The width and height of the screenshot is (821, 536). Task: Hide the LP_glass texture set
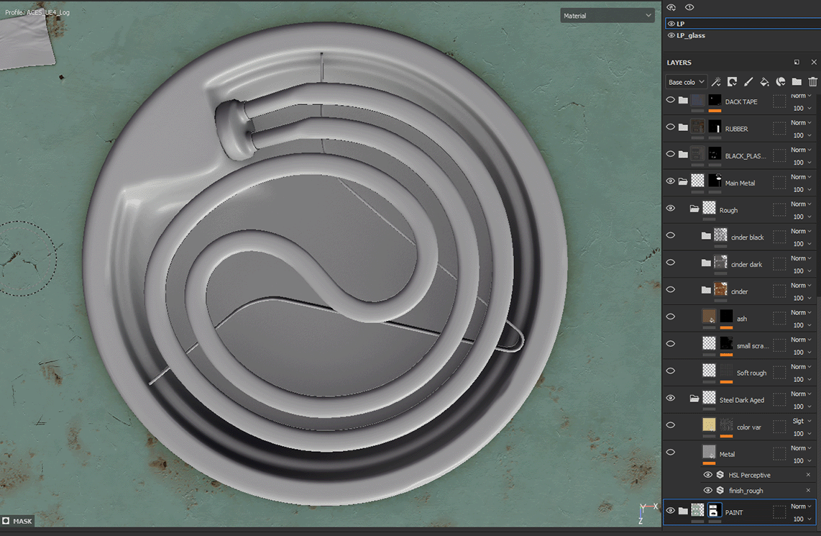coord(671,36)
